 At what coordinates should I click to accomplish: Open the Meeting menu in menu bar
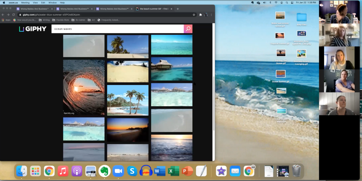point(25,2)
